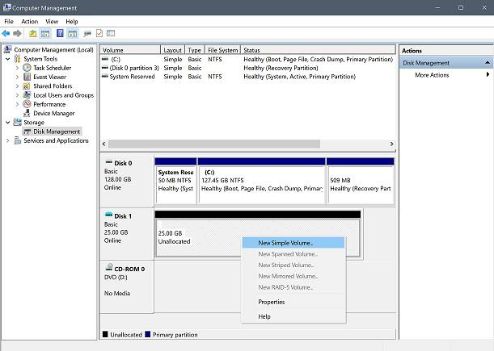The height and width of the screenshot is (351, 494).
Task: Click the Primary partition blue legend swatch
Action: [148, 334]
